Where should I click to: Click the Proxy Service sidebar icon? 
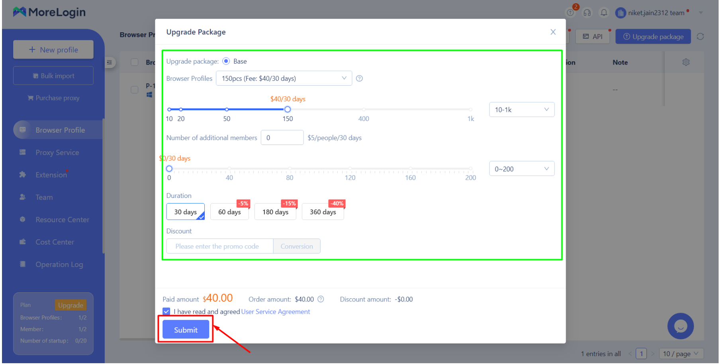[23, 153]
